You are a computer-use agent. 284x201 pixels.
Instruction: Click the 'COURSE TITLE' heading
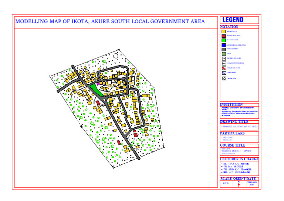tap(233, 145)
